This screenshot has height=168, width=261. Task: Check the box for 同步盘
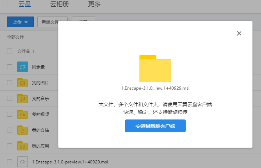pyautogui.click(x=10, y=67)
